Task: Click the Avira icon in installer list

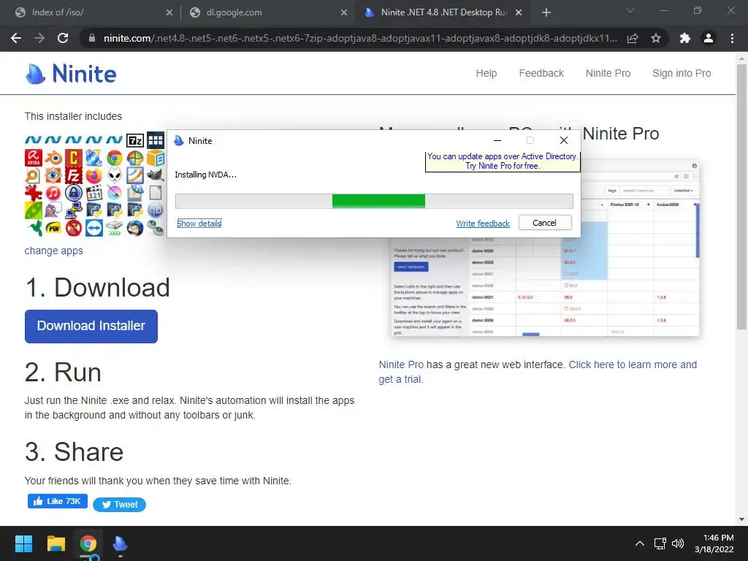Action: tap(34, 158)
